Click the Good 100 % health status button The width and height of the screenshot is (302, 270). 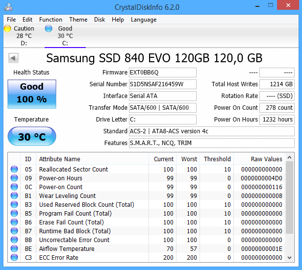(x=32, y=94)
